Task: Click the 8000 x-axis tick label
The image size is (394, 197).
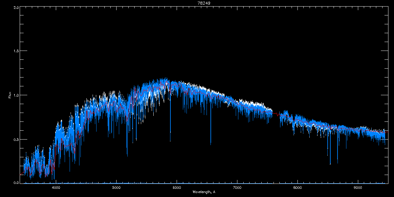Action: coord(297,188)
